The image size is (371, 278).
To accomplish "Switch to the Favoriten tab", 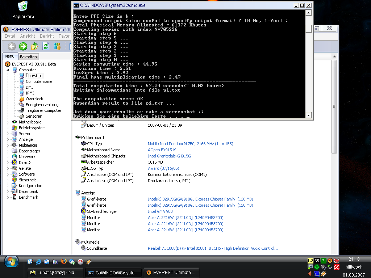I will click(x=28, y=57).
